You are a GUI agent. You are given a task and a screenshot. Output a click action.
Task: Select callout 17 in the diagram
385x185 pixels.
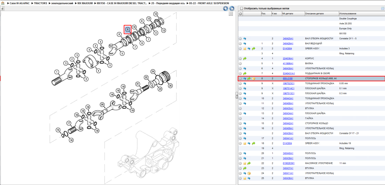click(69, 123)
